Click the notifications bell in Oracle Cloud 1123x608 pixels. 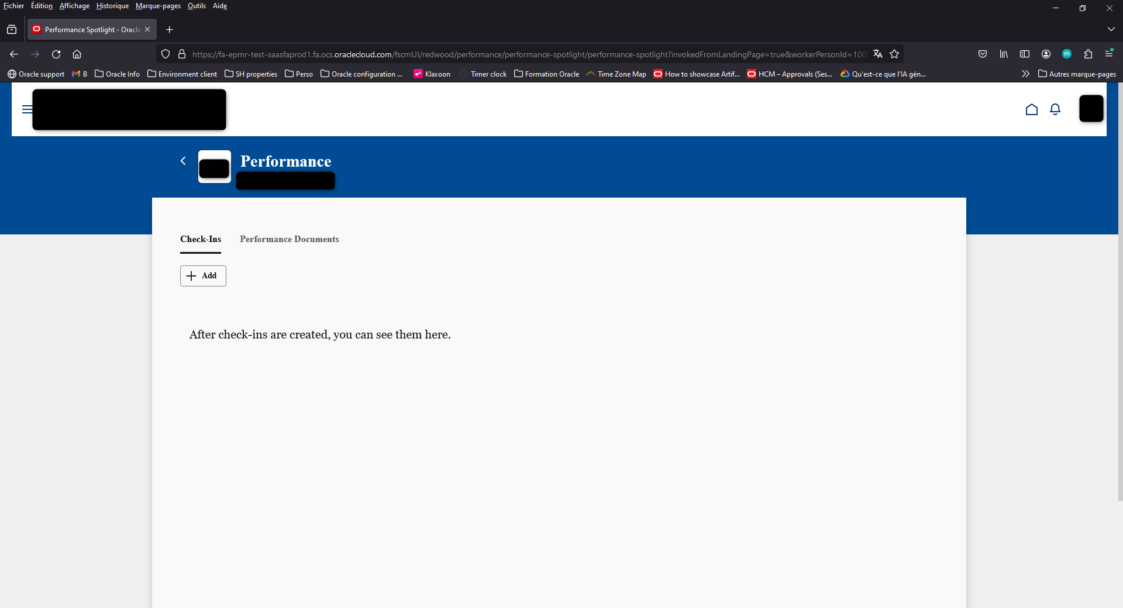[1055, 109]
